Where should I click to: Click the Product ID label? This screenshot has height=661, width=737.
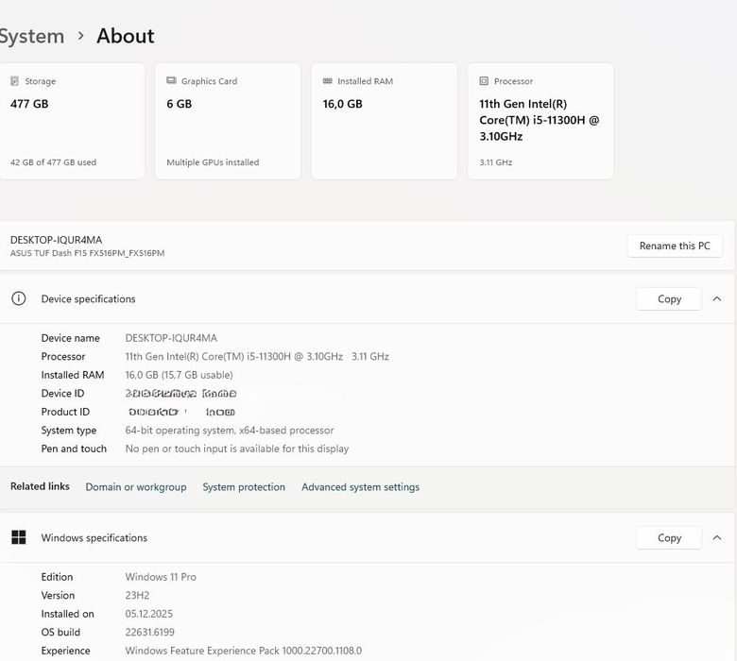pos(65,412)
